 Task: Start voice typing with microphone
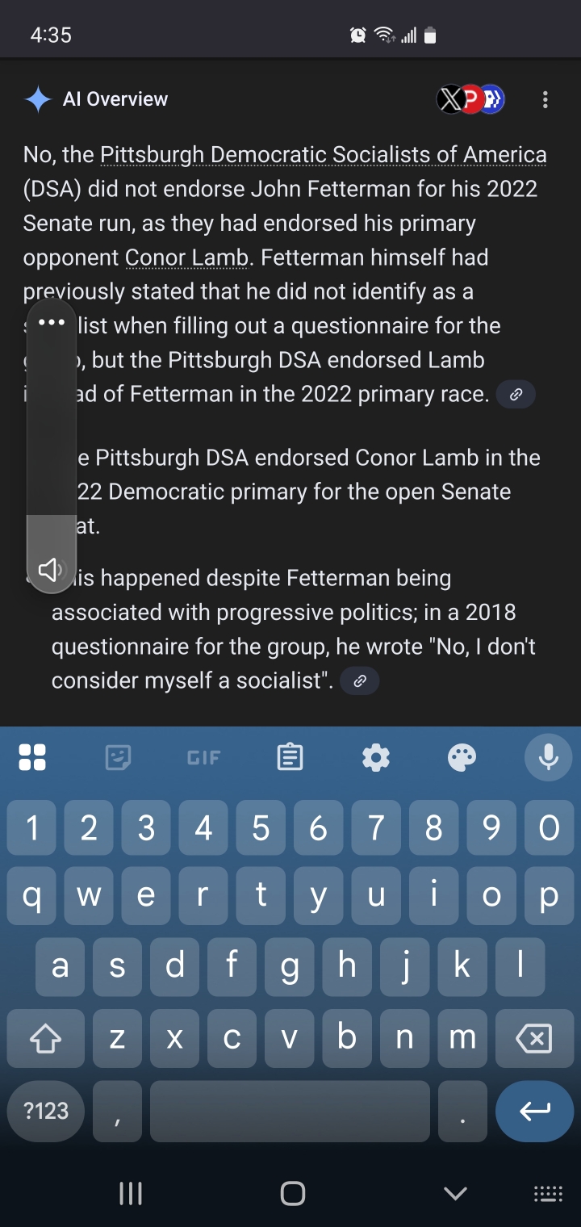(548, 757)
